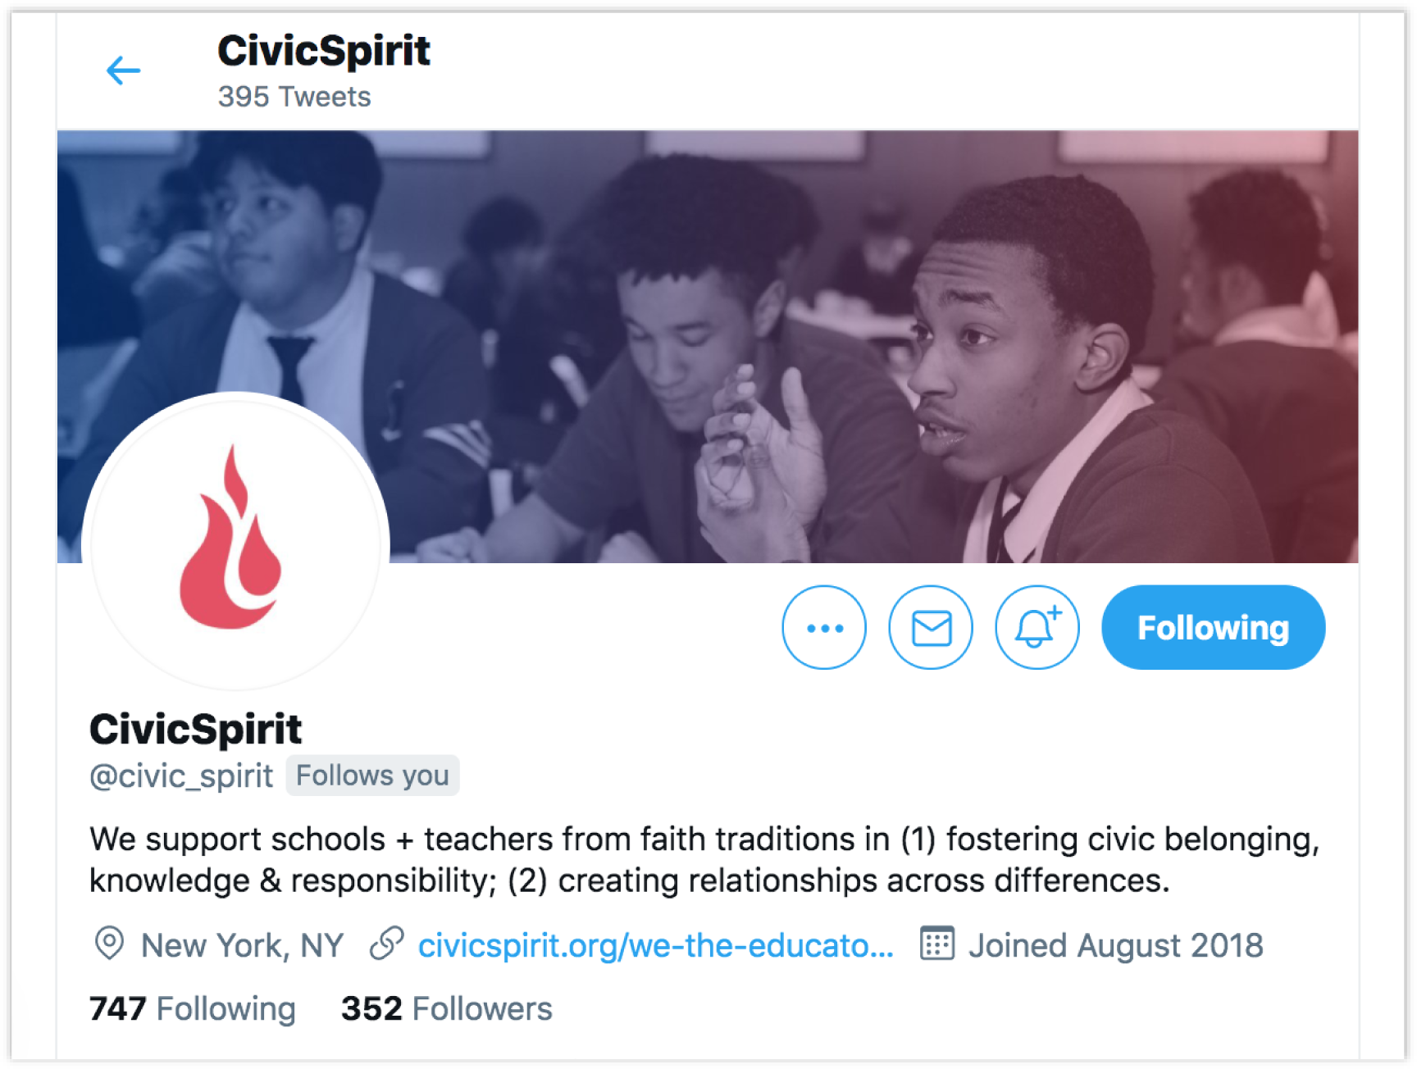Click the chain link icon
Screen dimensions: 1417x1069
(386, 944)
